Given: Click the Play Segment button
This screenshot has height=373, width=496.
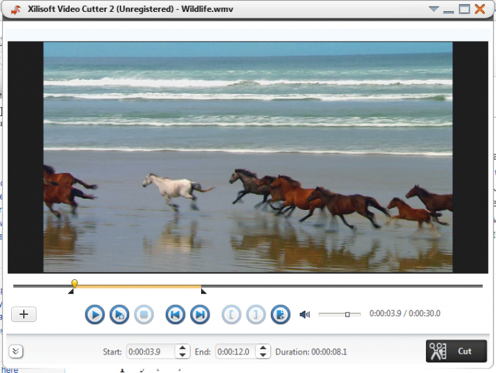Looking at the screenshot, I should point(119,315).
